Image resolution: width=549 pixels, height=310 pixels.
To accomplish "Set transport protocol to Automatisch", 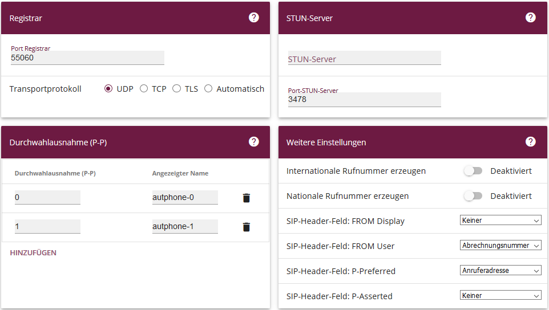I will pyautogui.click(x=208, y=89).
